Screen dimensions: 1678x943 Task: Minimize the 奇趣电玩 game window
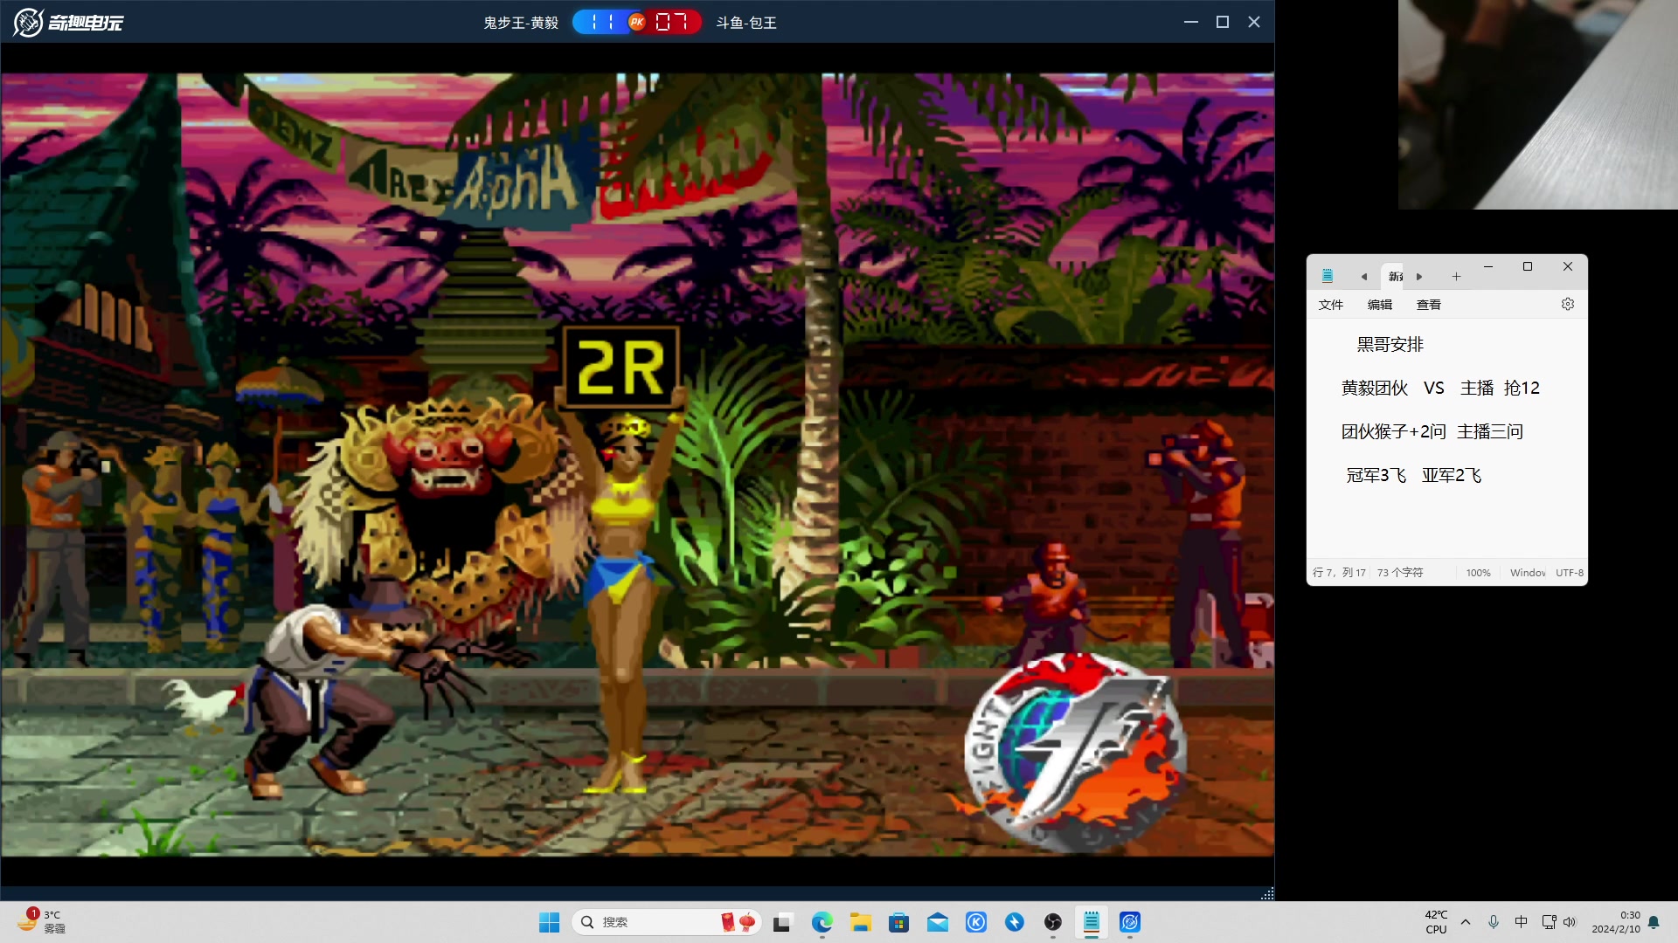[1190, 22]
